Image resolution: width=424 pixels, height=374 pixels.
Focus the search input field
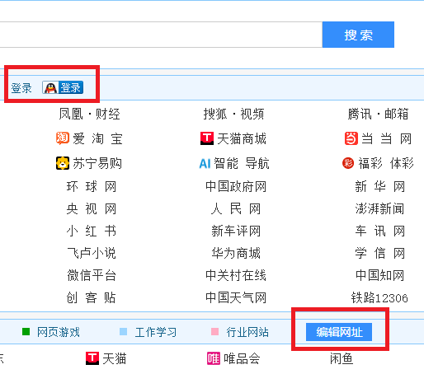[161, 35]
